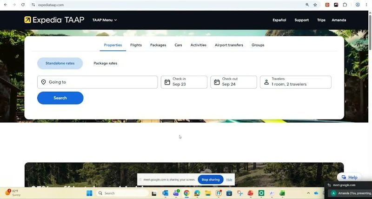
Task: Go forward in browser history
Action: [x=14, y=5]
